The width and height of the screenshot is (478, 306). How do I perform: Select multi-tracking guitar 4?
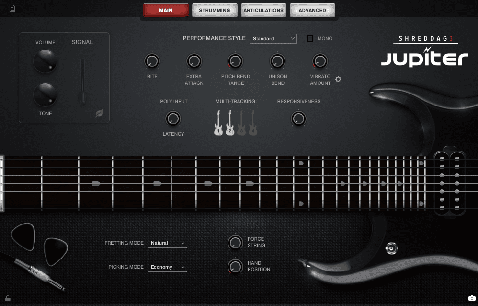[253, 123]
